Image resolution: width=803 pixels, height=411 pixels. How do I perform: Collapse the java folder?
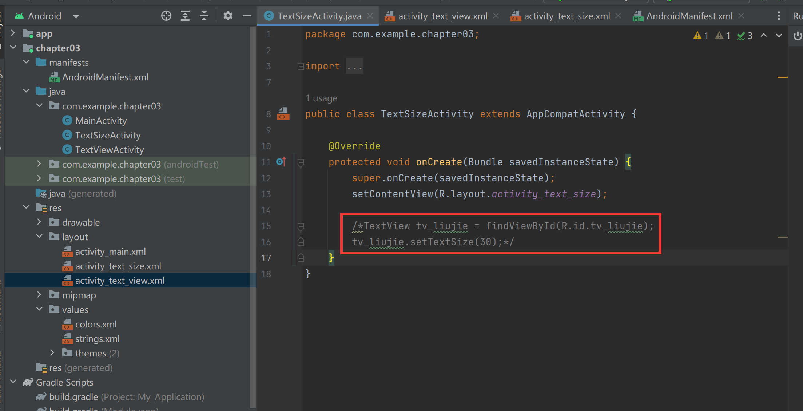[26, 91]
